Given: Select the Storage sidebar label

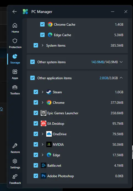Looking at the screenshot, I should pyautogui.click(x=15, y=63).
